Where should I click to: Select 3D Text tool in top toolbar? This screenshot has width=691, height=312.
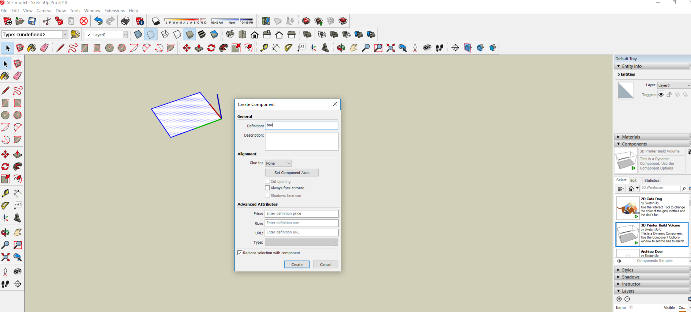pos(325,48)
